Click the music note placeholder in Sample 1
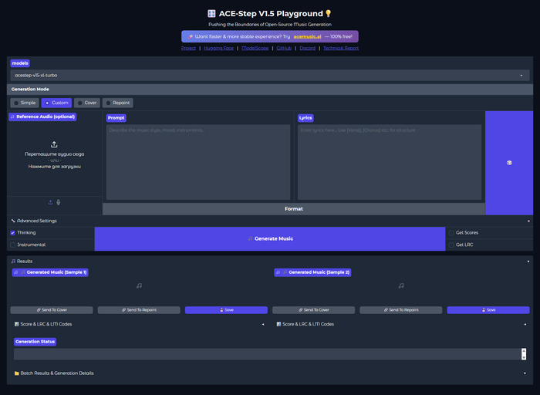 [x=139, y=285]
